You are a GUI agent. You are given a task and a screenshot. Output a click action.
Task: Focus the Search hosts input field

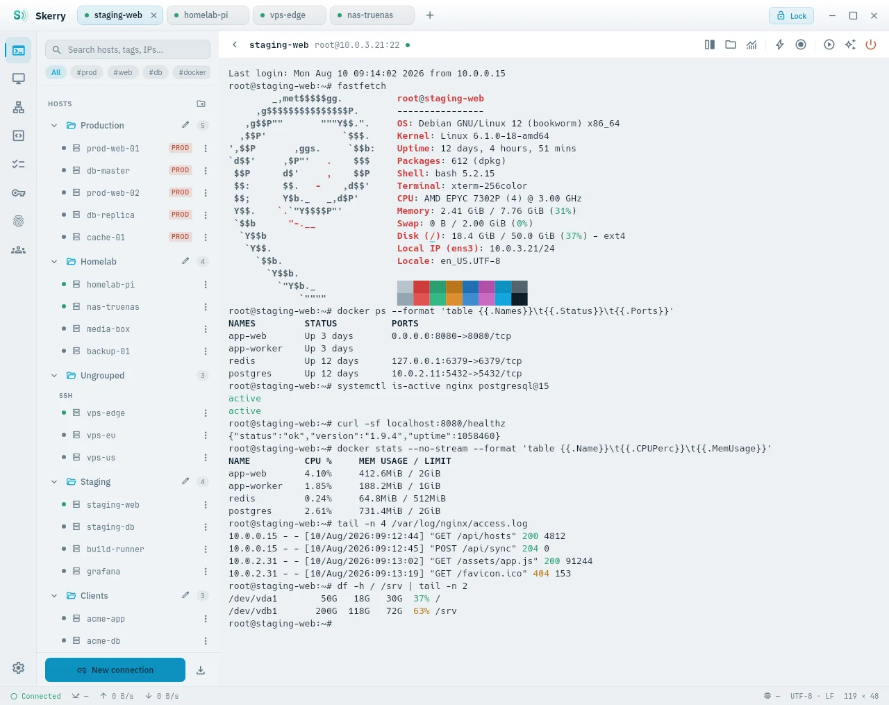click(128, 49)
